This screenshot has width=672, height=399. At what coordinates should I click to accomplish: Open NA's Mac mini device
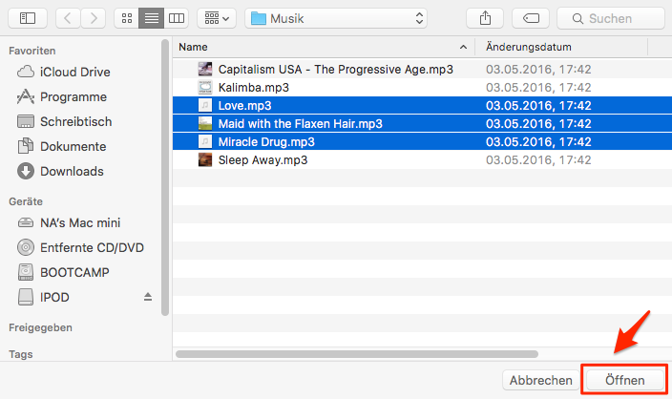(x=80, y=222)
